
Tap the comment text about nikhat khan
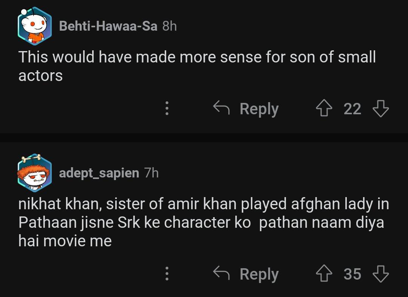click(203, 222)
